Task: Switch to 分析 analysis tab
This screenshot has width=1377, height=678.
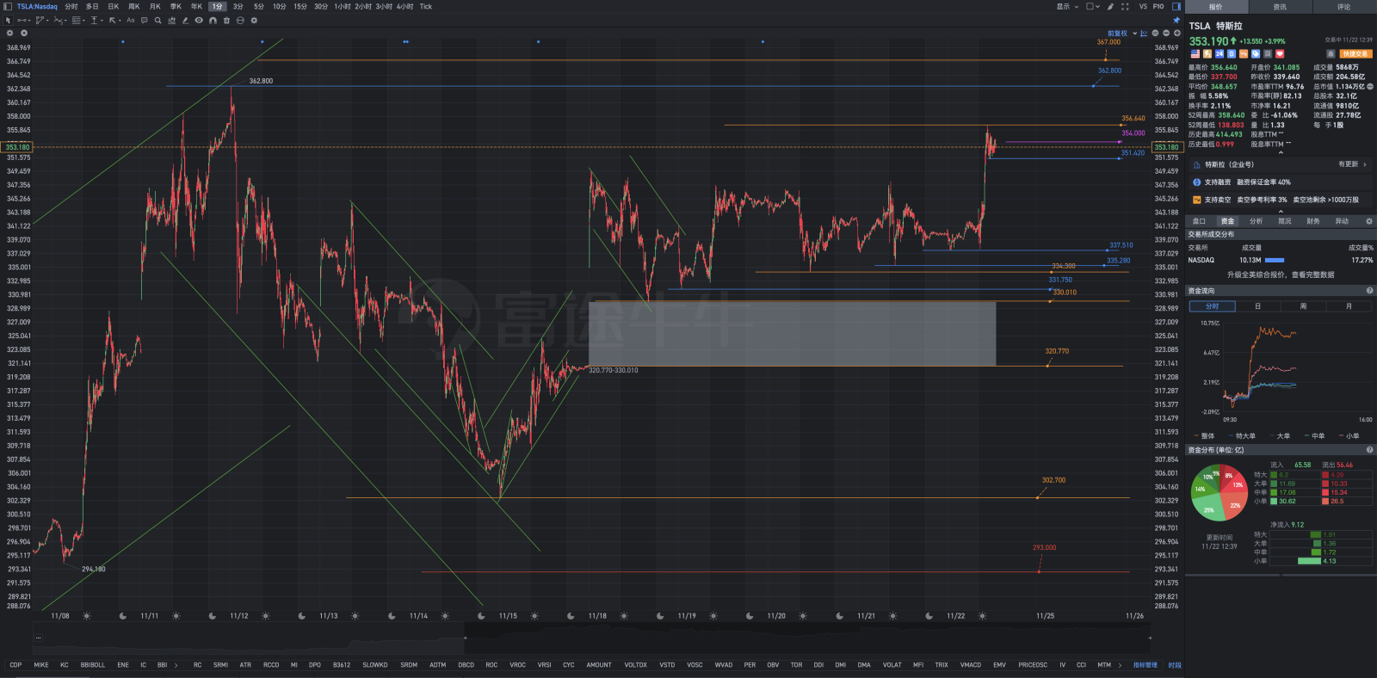Action: [1256, 221]
